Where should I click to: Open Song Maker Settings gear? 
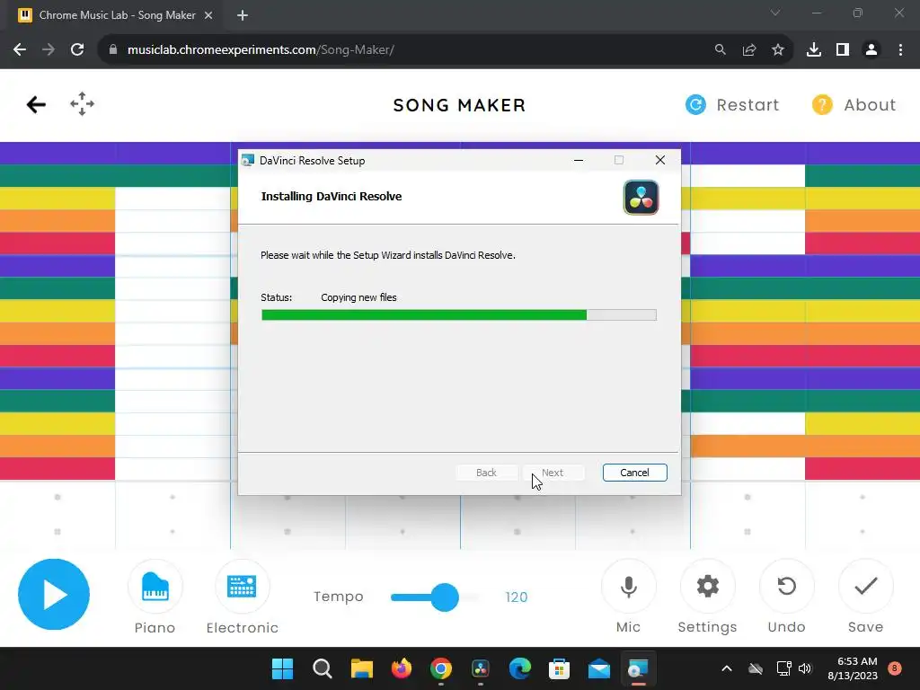pos(708,586)
